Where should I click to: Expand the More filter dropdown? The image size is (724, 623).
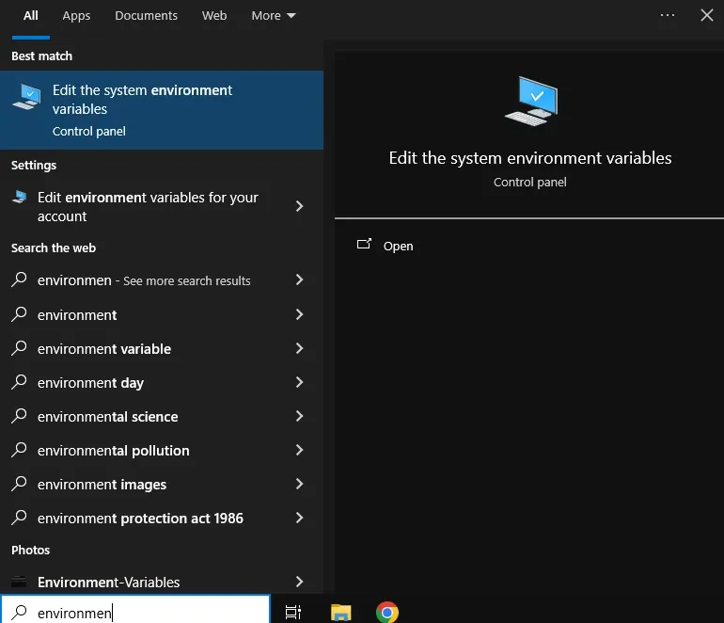(x=274, y=16)
